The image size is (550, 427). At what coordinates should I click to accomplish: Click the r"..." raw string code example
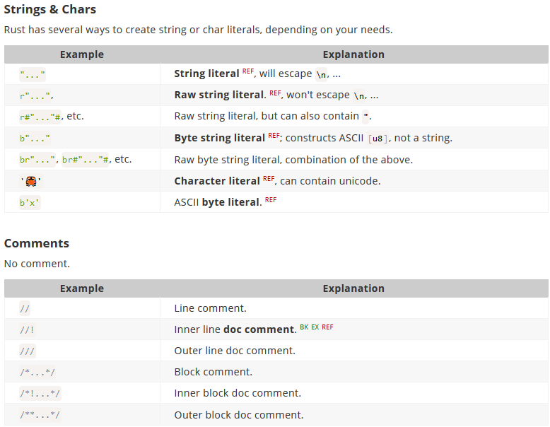coord(35,96)
